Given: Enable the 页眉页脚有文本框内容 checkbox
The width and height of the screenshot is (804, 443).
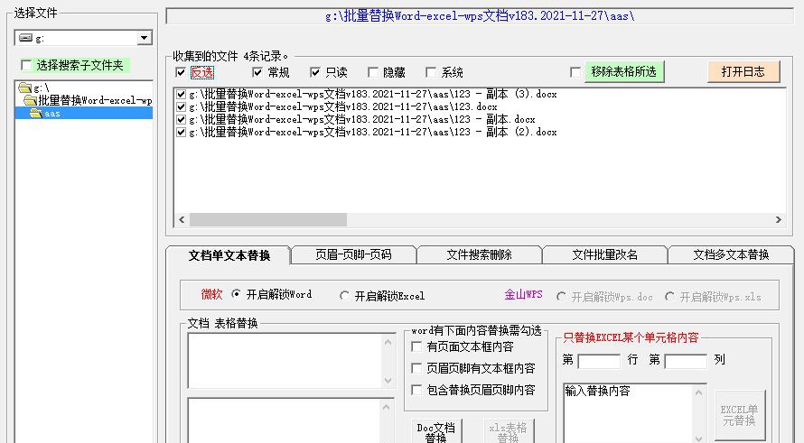Looking at the screenshot, I should [x=416, y=368].
